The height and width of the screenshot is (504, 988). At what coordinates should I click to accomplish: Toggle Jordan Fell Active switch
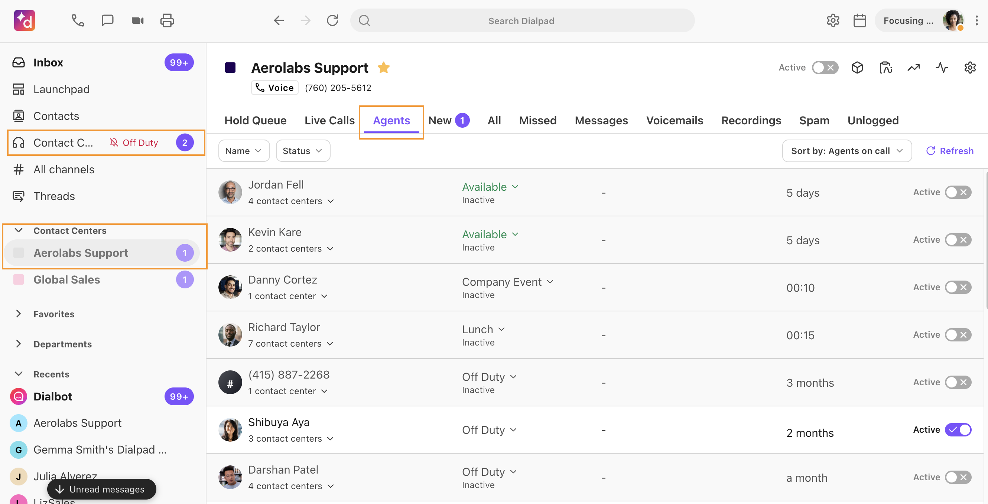coord(958,192)
